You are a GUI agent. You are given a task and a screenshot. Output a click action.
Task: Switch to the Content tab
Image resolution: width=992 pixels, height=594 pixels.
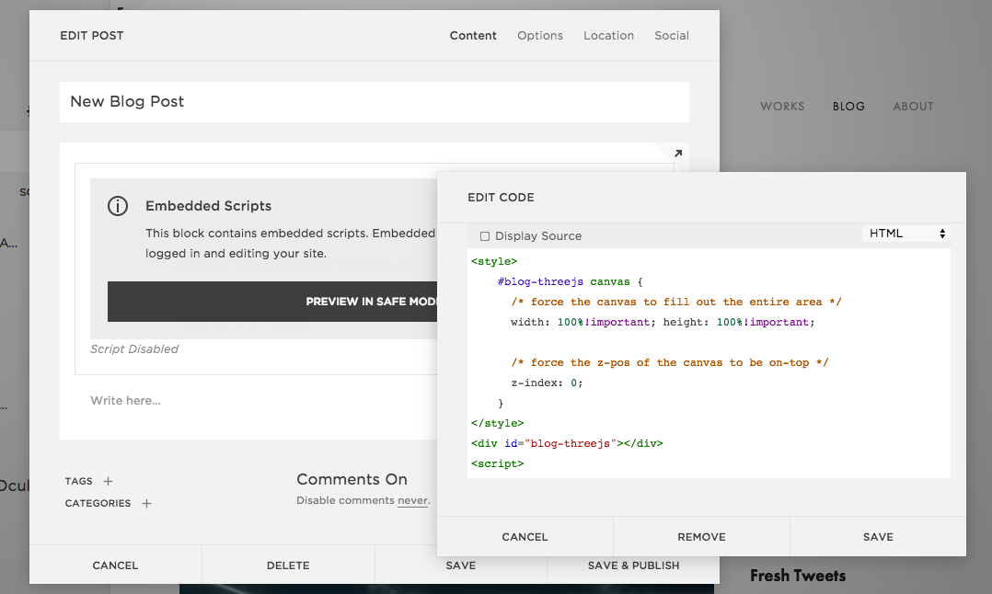(473, 35)
